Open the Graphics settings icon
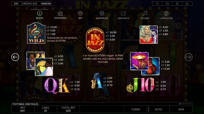Image resolution: width=204 pixels, height=114 pixels. point(123,14)
